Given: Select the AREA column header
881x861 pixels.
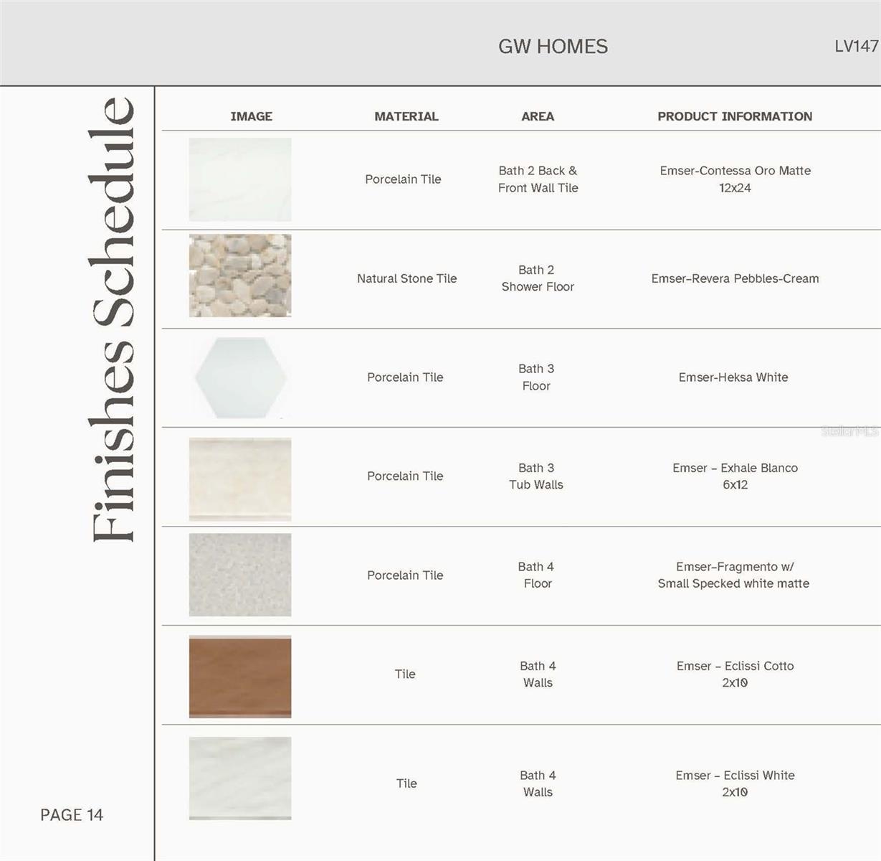Looking at the screenshot, I should [x=537, y=116].
